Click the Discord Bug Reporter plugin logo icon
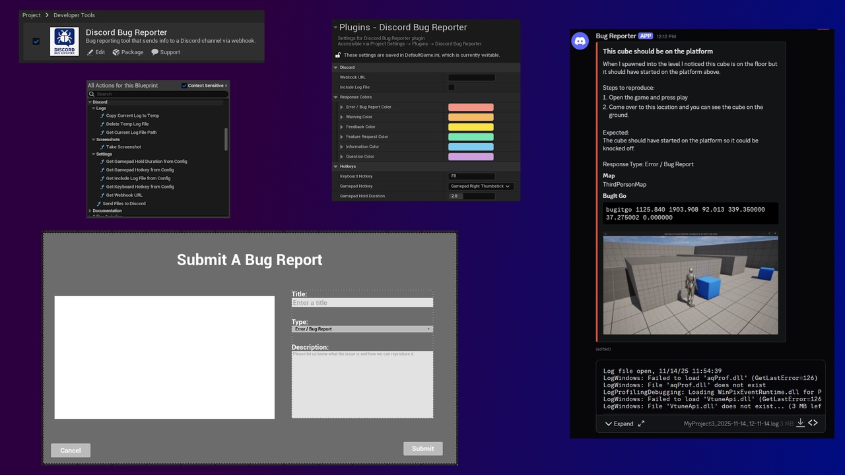 (x=64, y=42)
